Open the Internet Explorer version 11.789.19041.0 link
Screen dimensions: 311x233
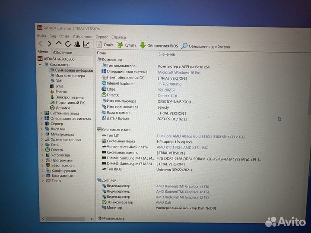click(170, 84)
